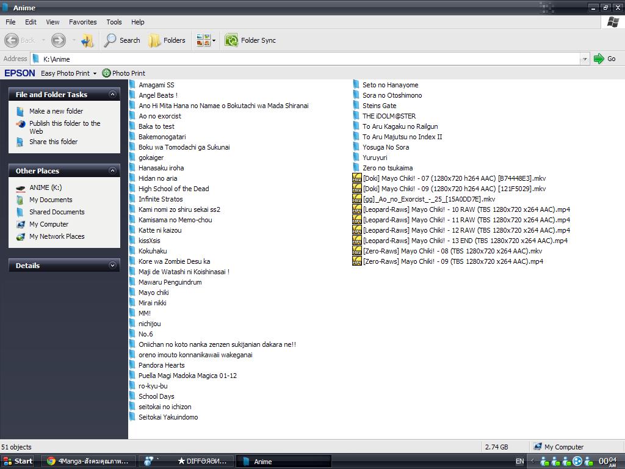Collapse the Other Places panel

(x=112, y=171)
